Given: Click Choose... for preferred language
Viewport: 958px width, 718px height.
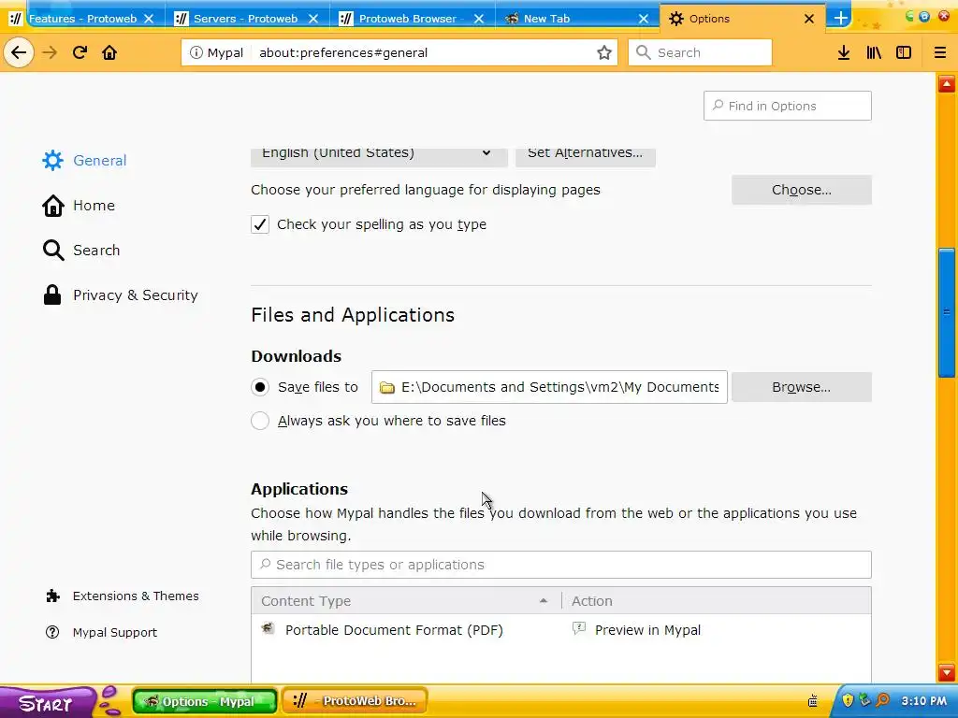Looking at the screenshot, I should [802, 190].
